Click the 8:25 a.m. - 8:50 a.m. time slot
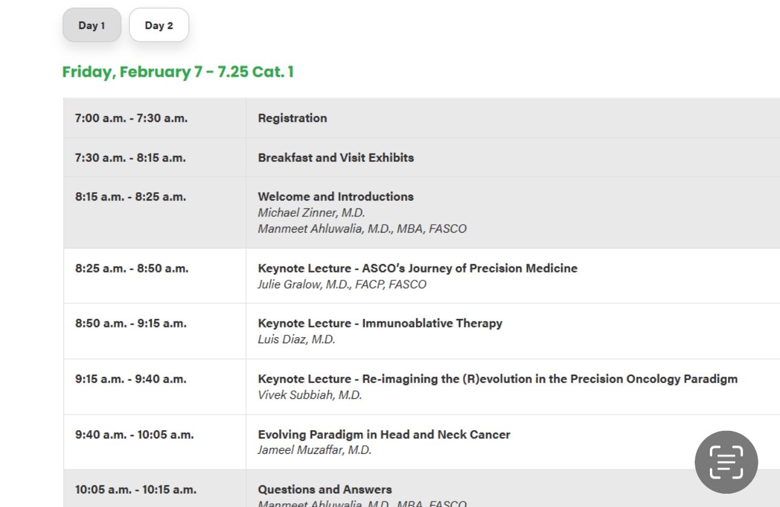The height and width of the screenshot is (507, 780). pyautogui.click(x=132, y=268)
